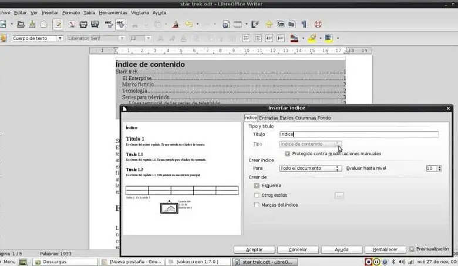This screenshot has width=458, height=266.
Task: Click the Print document icon
Action: coord(83,25)
